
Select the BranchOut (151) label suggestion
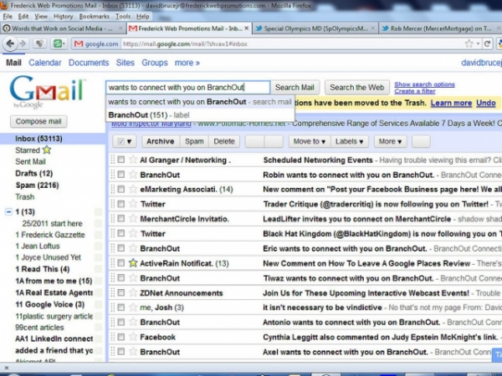[200, 115]
